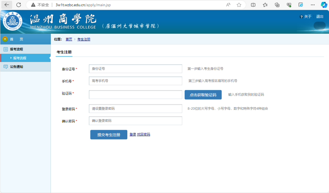This screenshot has width=329, height=193.
Task: Focus the 身份证号 input field
Action: [135, 69]
